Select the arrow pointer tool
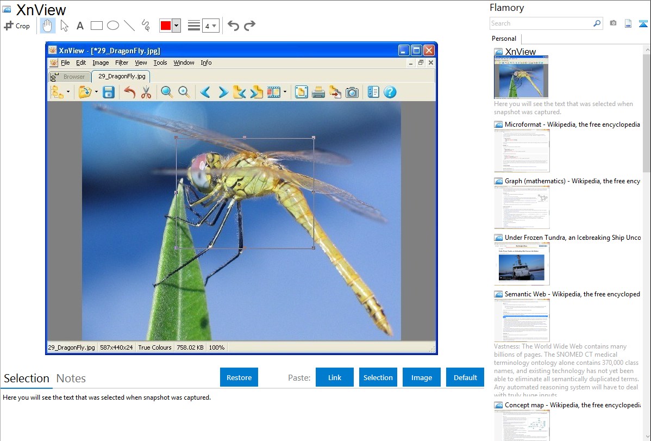This screenshot has width=651, height=441. pyautogui.click(x=64, y=26)
